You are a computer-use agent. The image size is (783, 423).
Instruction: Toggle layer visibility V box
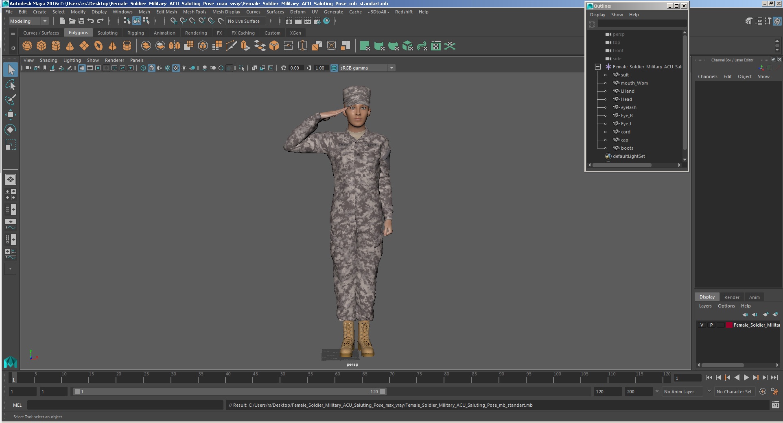pyautogui.click(x=702, y=325)
